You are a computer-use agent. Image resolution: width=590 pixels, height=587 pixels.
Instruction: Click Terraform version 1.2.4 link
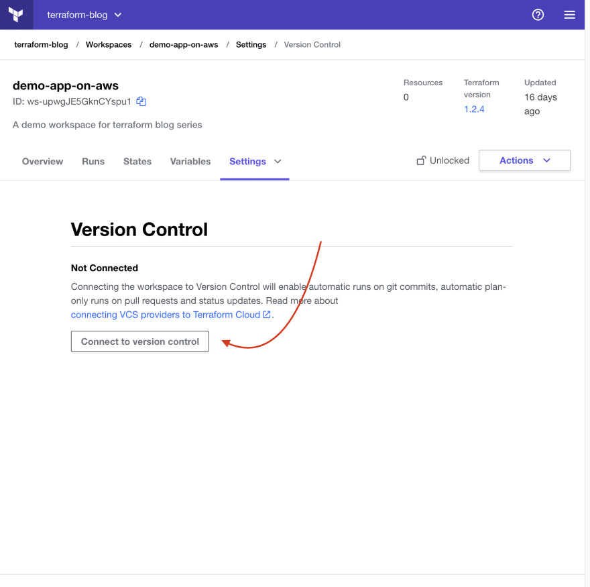(x=474, y=109)
